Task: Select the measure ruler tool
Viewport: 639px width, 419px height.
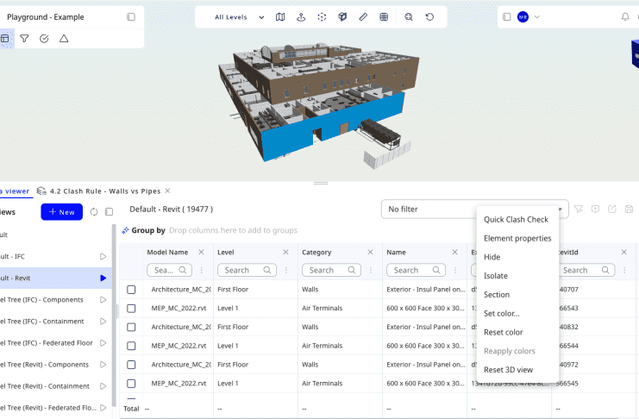Action: (363, 16)
